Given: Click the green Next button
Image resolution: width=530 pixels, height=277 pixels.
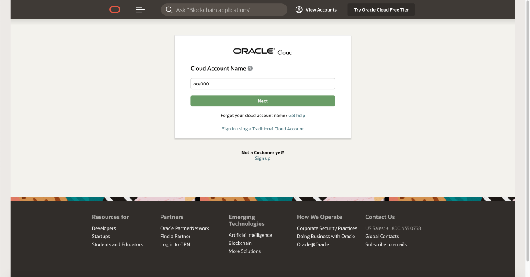Looking at the screenshot, I should 263,101.
